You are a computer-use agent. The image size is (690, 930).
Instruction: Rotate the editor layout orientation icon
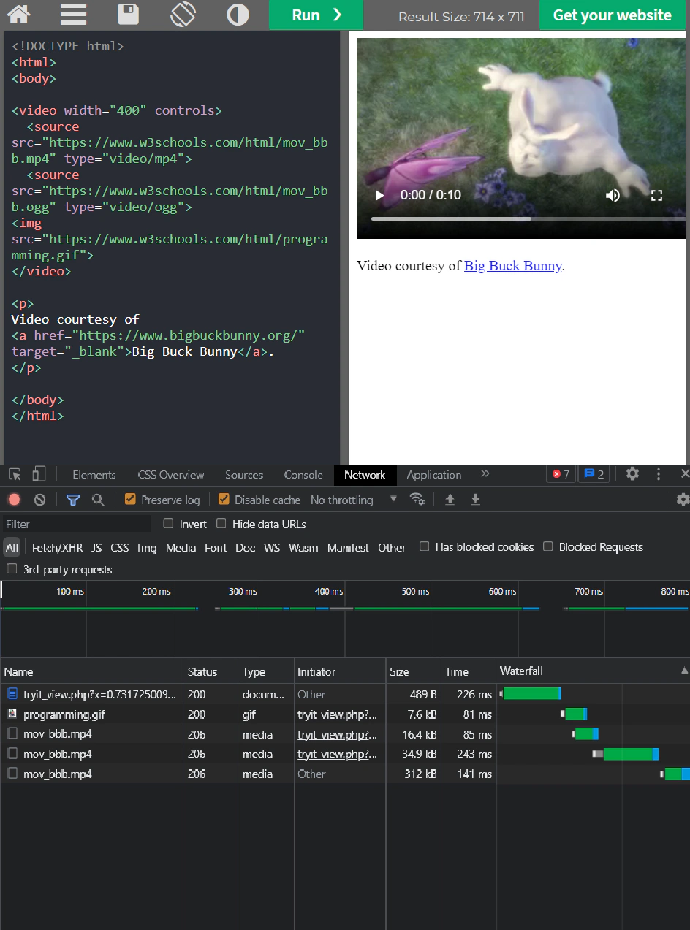183,15
